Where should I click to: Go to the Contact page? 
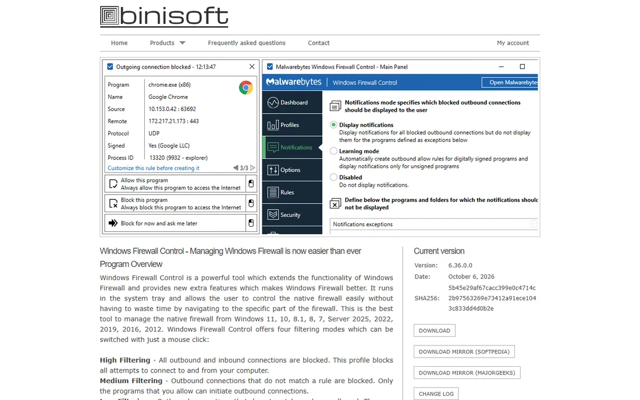point(319,43)
